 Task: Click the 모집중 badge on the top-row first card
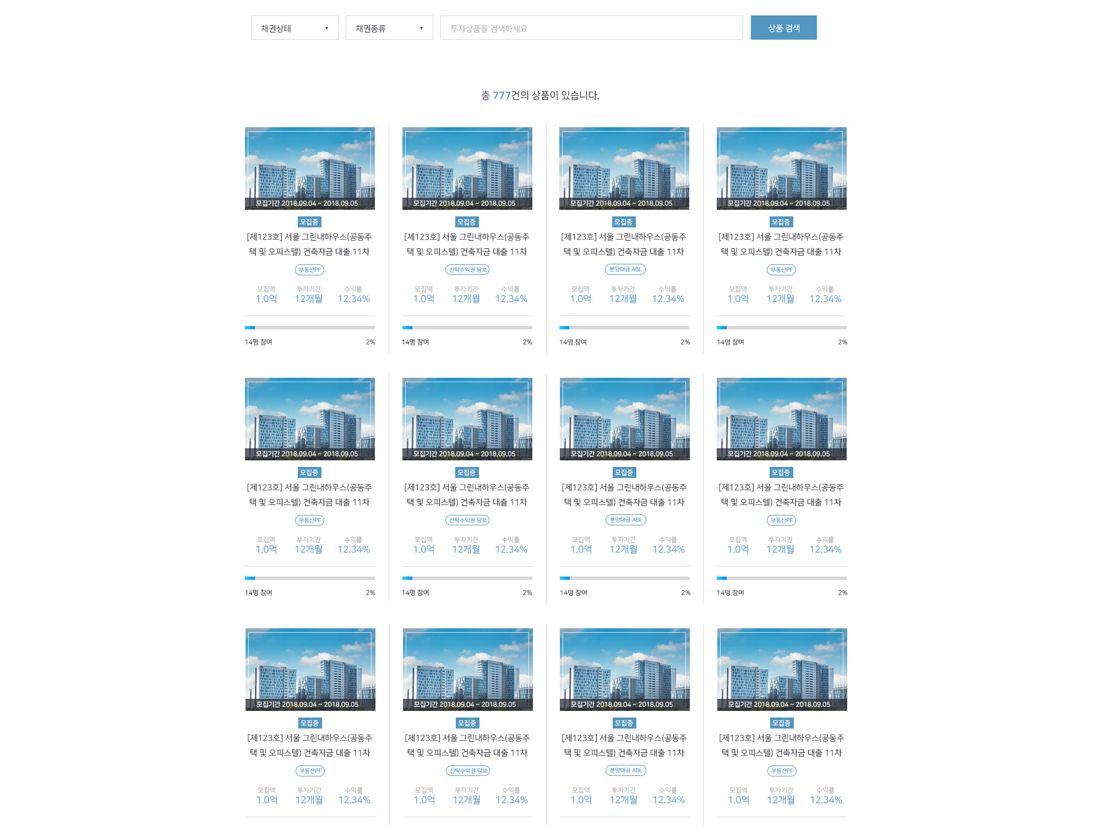(309, 222)
